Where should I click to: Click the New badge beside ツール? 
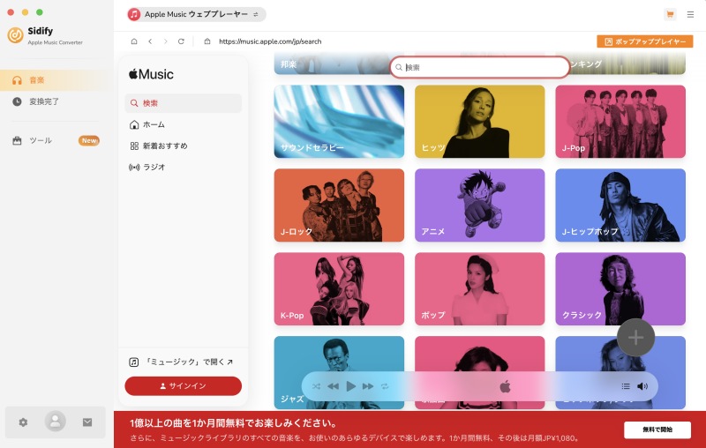pyautogui.click(x=89, y=140)
